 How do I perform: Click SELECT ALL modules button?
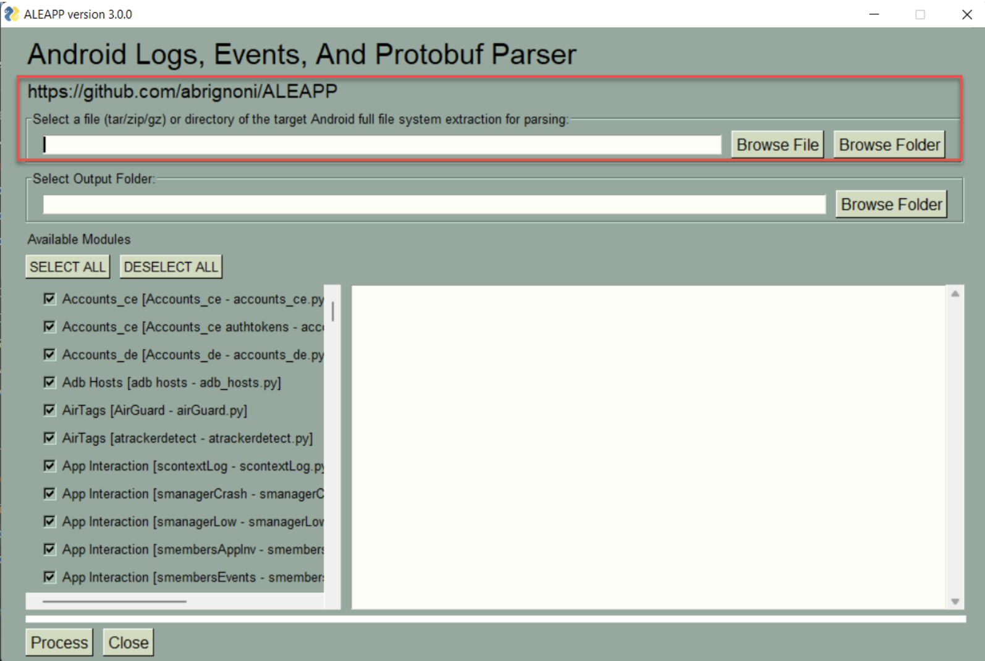click(x=67, y=267)
